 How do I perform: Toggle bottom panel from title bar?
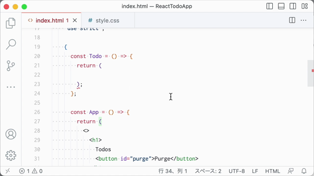[281, 6]
